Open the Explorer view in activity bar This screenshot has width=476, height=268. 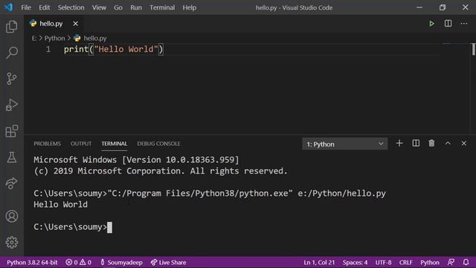(12, 27)
